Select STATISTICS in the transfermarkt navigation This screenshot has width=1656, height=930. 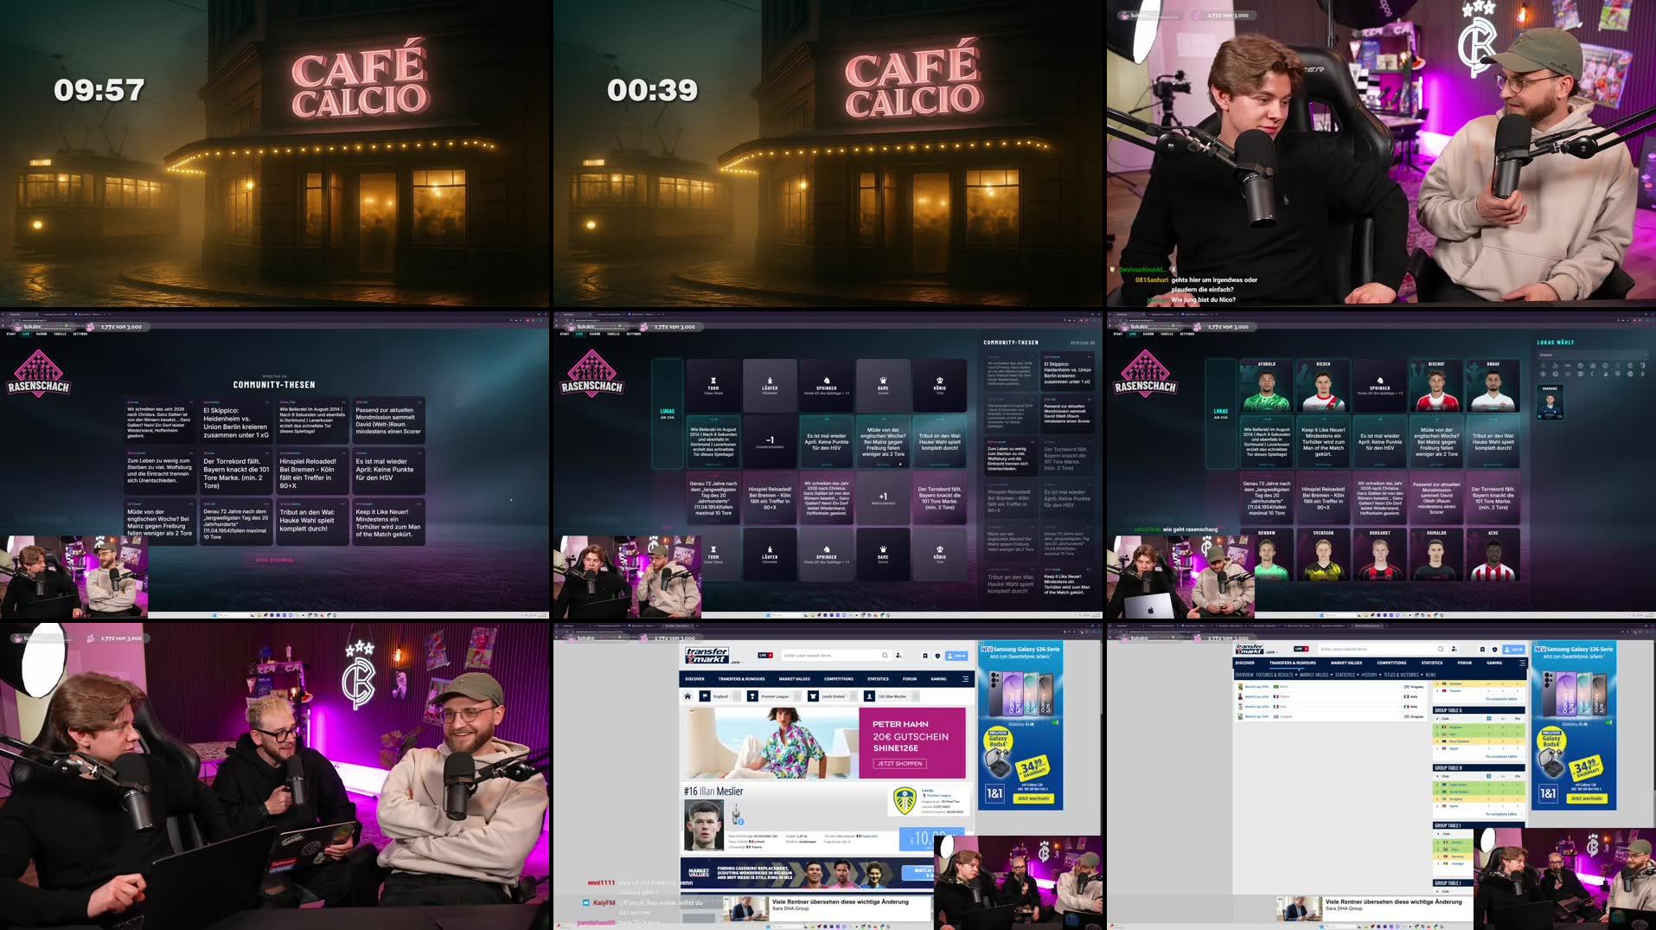coord(878,679)
